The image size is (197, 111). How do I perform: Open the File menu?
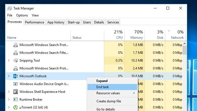(10, 15)
